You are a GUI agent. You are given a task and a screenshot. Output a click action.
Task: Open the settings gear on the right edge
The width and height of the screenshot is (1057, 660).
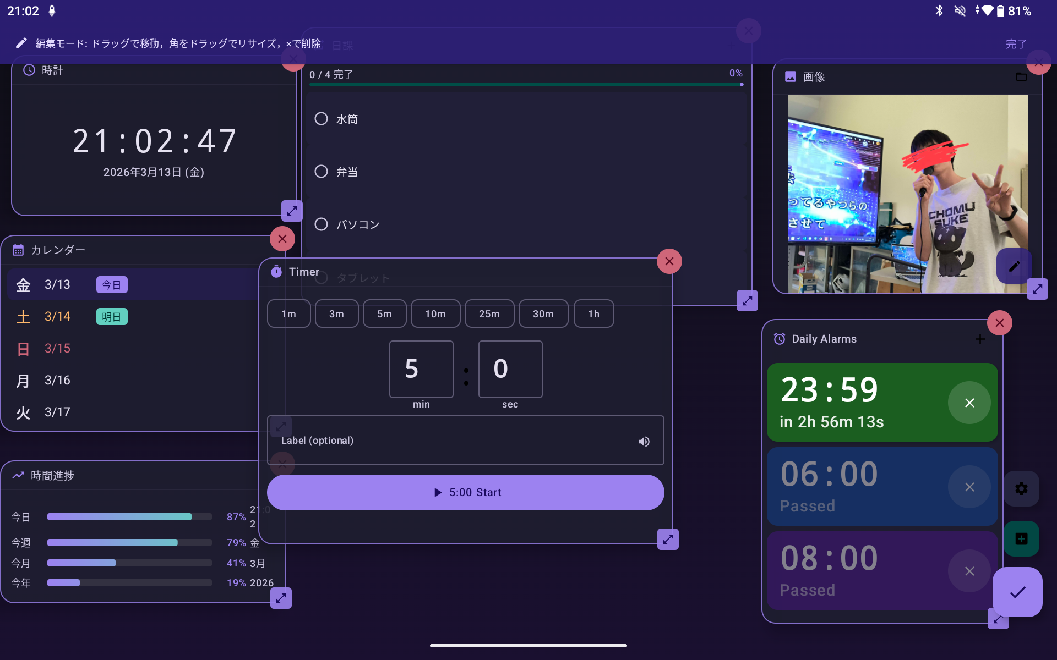click(x=1022, y=488)
